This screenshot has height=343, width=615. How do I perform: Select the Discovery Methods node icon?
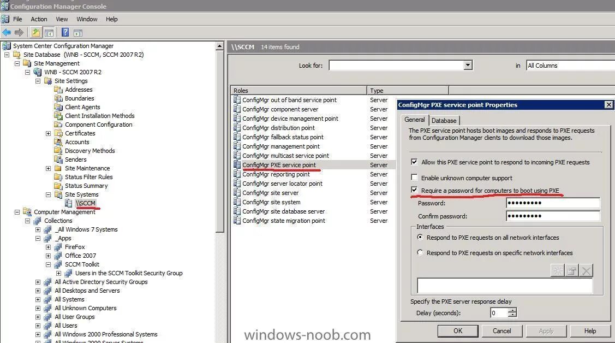[x=58, y=151]
